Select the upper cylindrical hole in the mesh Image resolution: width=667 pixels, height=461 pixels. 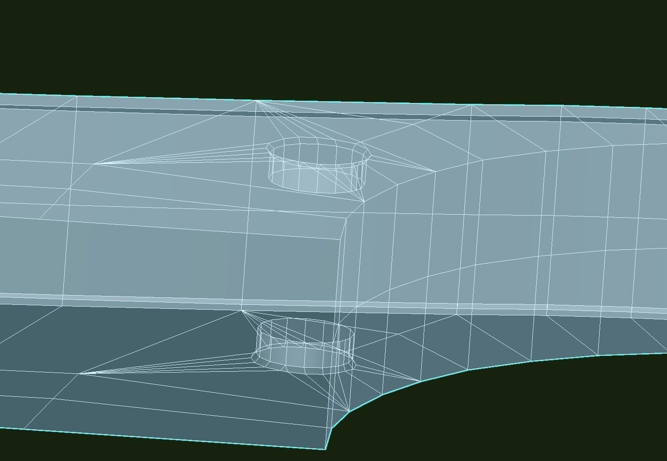(x=319, y=165)
